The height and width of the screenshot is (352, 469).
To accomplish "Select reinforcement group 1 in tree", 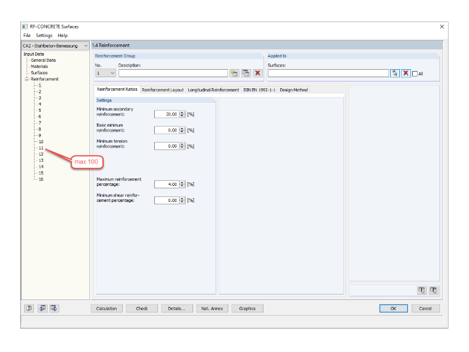I will point(39,85).
